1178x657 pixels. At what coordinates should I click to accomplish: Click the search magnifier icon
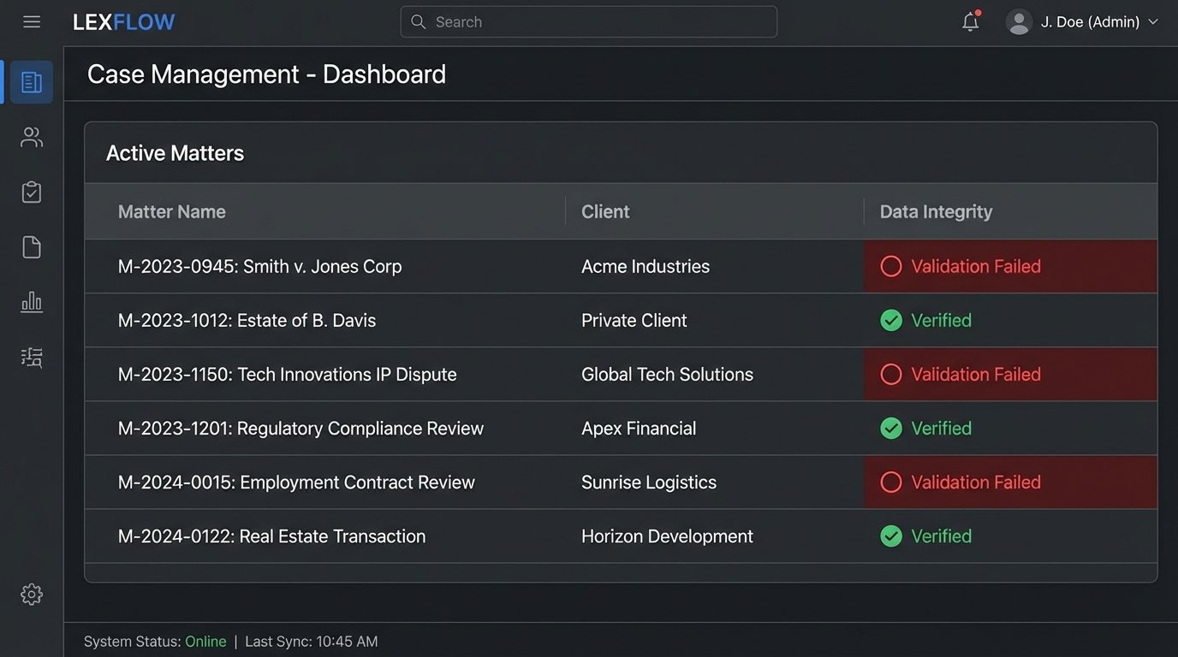[418, 21]
